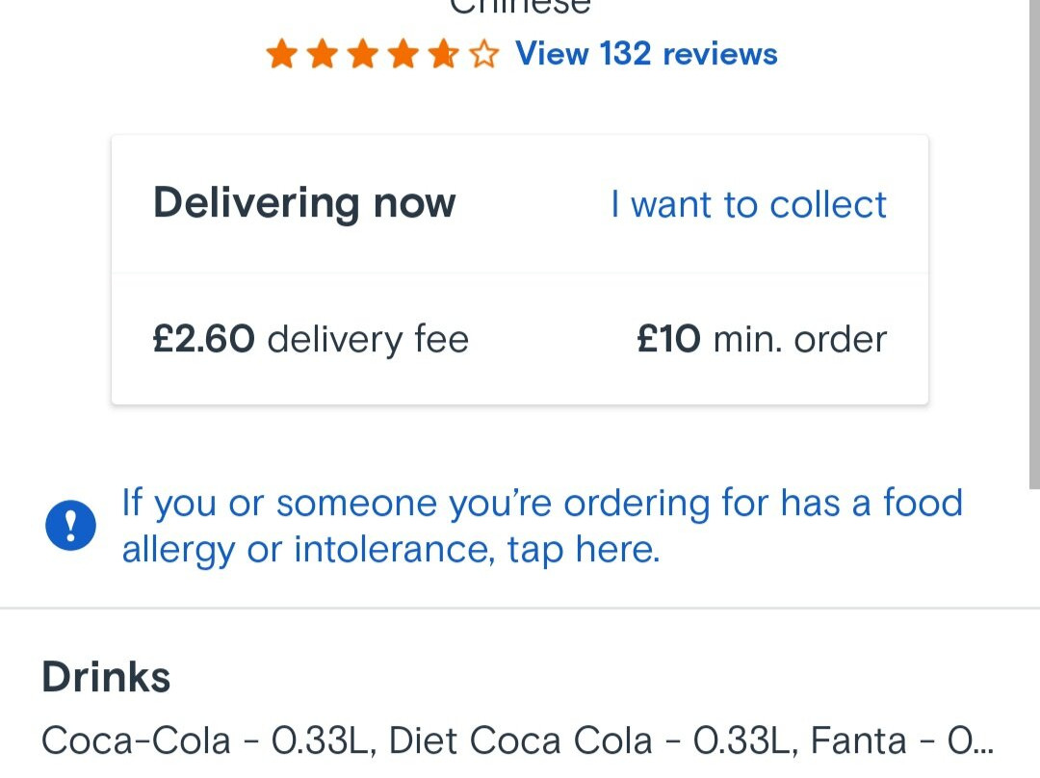Click the 4.5-star rating indicator
The width and height of the screenshot is (1040, 778).
coord(381,54)
